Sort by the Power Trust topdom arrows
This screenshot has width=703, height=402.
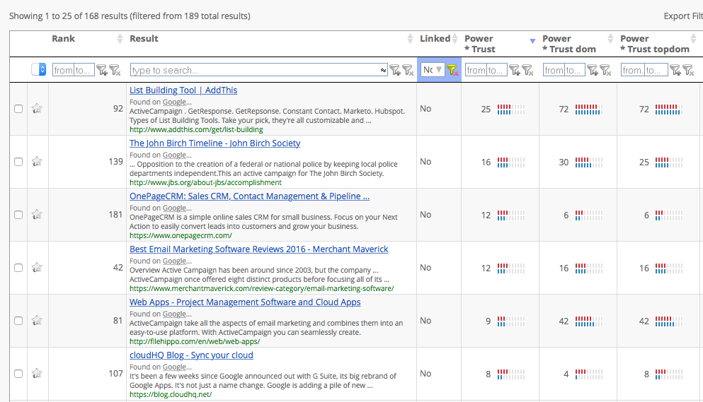694,38
